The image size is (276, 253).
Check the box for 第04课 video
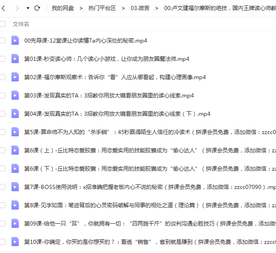[x=2, y=114]
